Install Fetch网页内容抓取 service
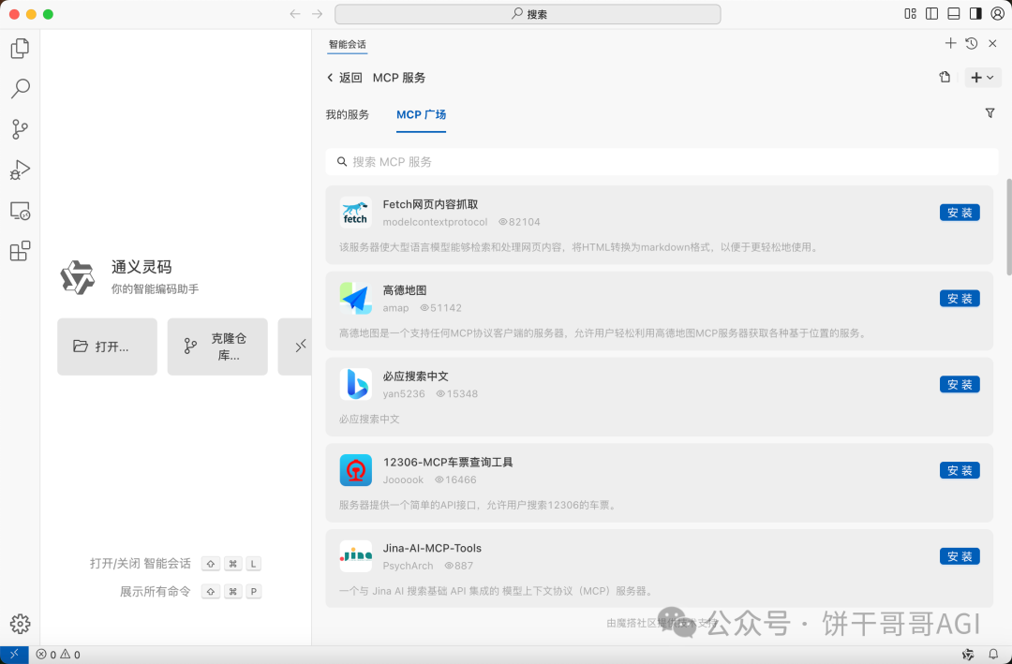The height and width of the screenshot is (664, 1012). (x=960, y=213)
